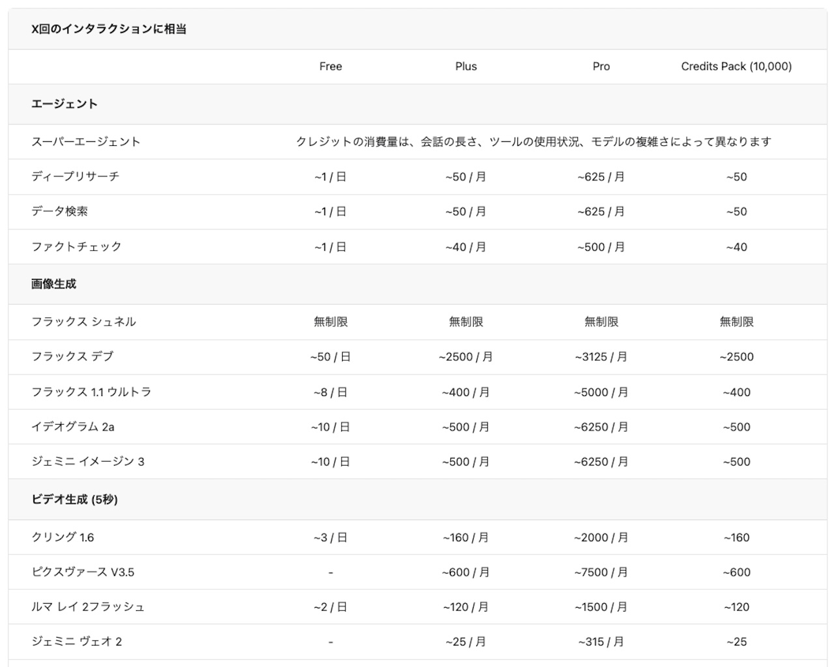Click '~1 / 日' in the ディープリサーチ row
This screenshot has width=834, height=667.
[x=330, y=177]
